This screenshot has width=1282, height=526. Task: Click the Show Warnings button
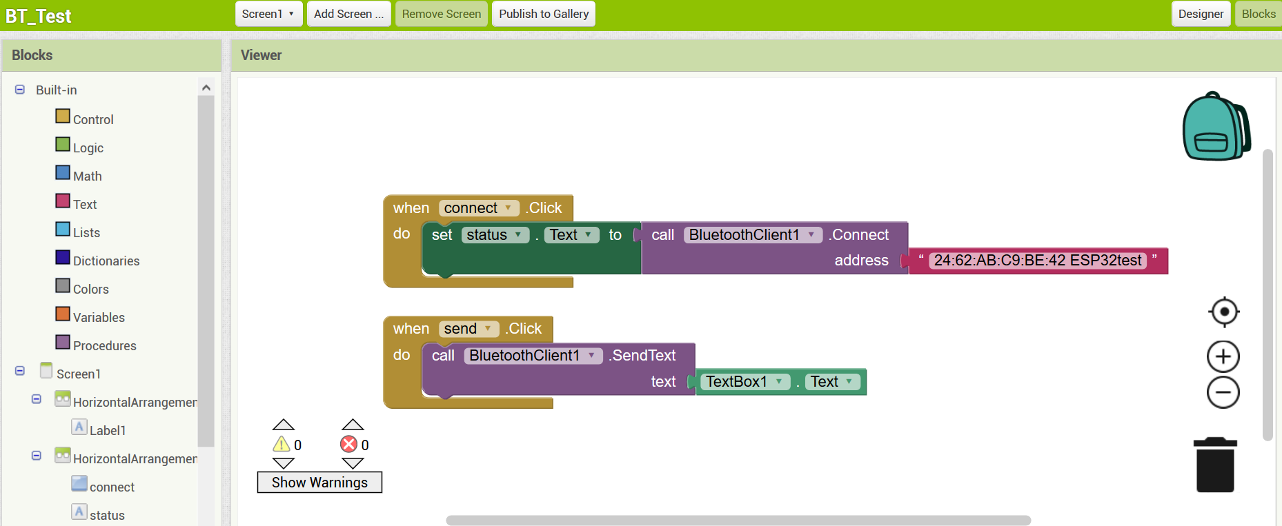click(x=319, y=483)
